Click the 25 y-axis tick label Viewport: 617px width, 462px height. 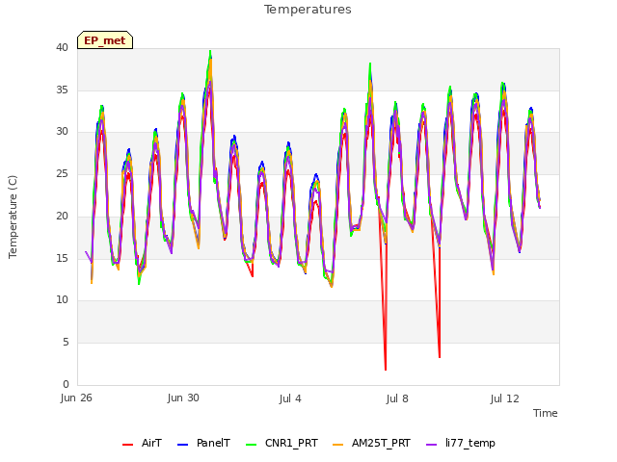62,173
